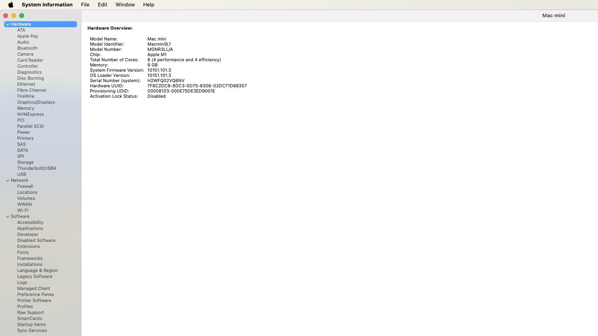Viewport: 598px width, 336px height.
Task: Select Installations under Software
Action: tap(30, 265)
